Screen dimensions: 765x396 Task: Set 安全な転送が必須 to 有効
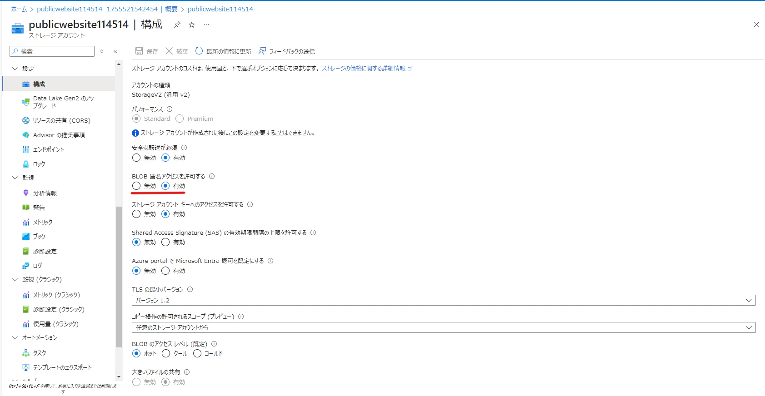165,158
